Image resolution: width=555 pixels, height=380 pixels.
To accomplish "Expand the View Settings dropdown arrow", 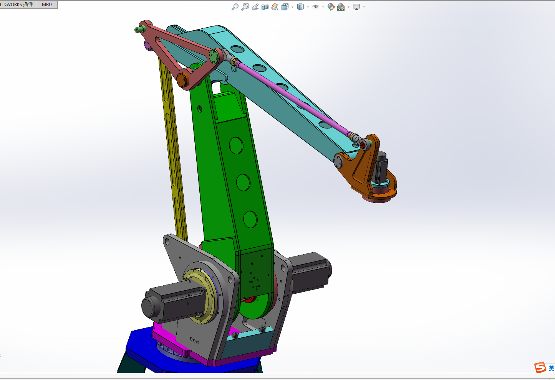I will coord(364,7).
